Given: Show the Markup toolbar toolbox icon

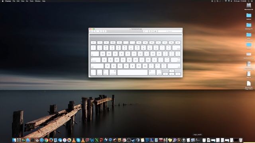Looking at the screenshot, I should point(155,31).
